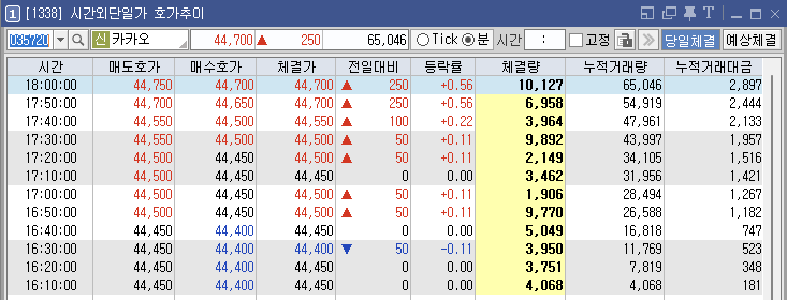
Task: Click the 체결량 column header
Action: click(520, 67)
